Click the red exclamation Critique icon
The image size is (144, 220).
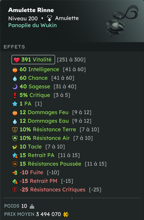(15, 95)
